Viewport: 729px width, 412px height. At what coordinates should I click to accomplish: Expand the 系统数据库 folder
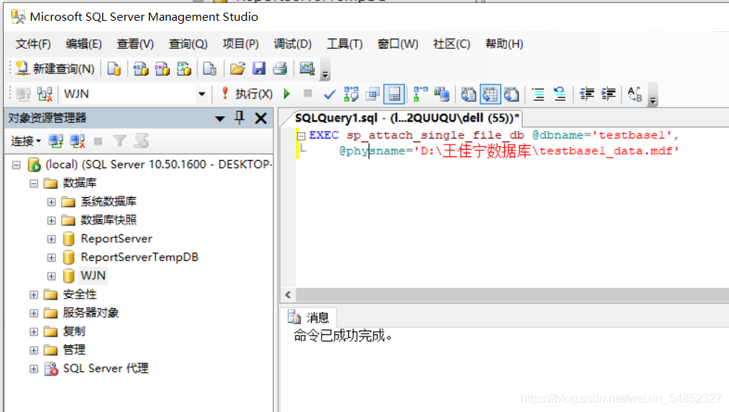[52, 202]
